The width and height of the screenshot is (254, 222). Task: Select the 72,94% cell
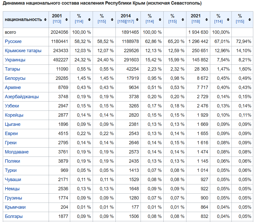242,42
